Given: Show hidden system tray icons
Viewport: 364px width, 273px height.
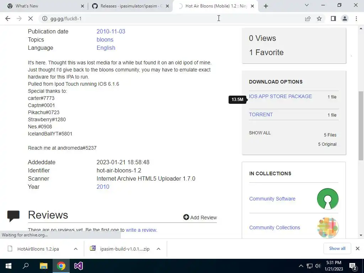Looking at the screenshot, I should click(x=301, y=266).
